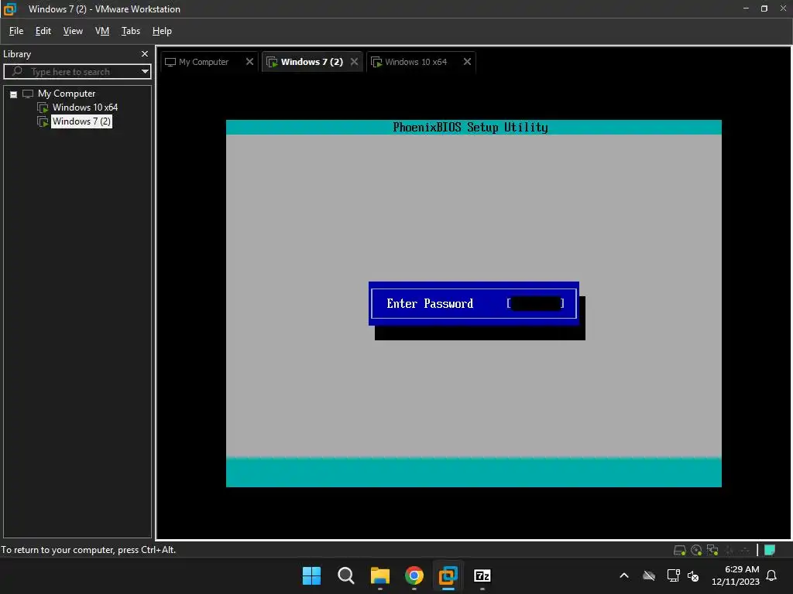Select Windows 7 (2) in library
The image size is (793, 594).
click(81, 121)
